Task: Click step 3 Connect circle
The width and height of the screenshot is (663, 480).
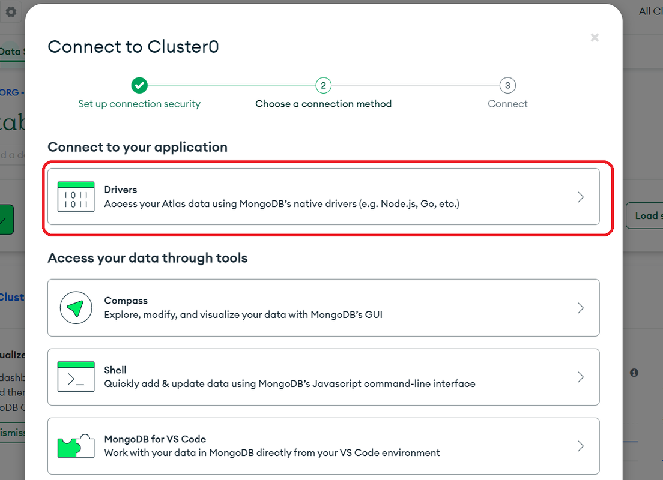Action: [507, 85]
